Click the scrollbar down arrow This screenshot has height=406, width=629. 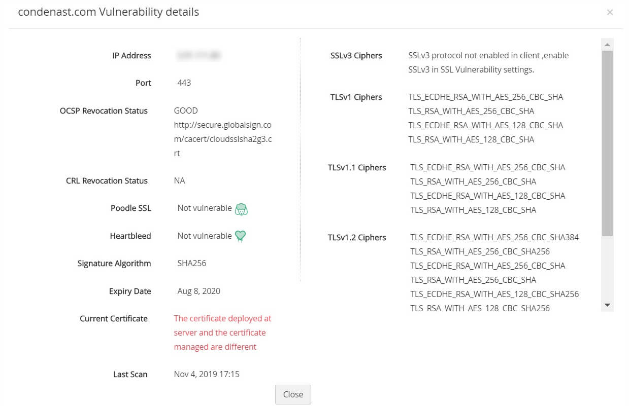[x=607, y=305]
